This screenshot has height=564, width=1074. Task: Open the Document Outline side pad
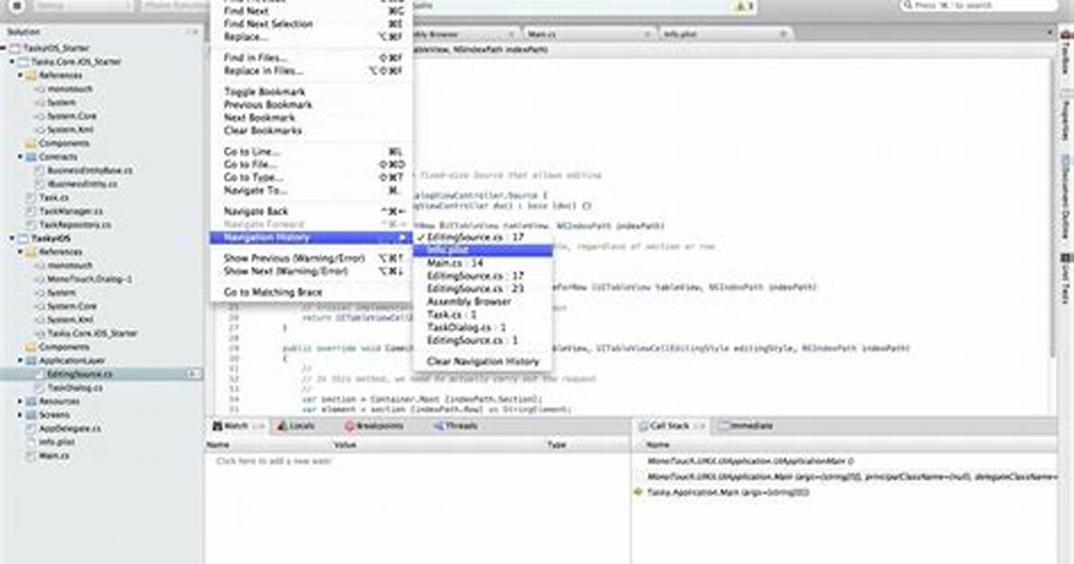(1066, 195)
